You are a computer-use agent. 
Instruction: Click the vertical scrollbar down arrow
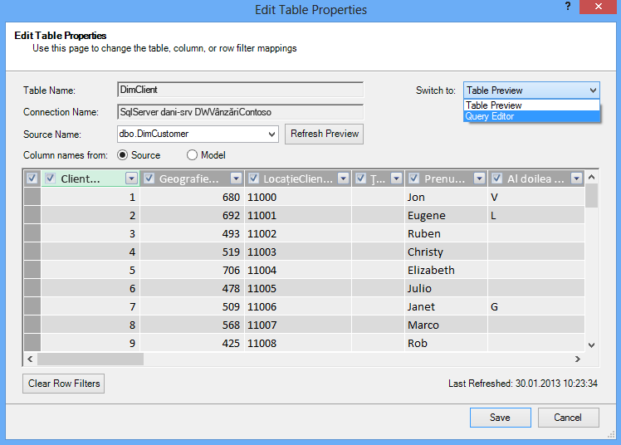tap(591, 345)
